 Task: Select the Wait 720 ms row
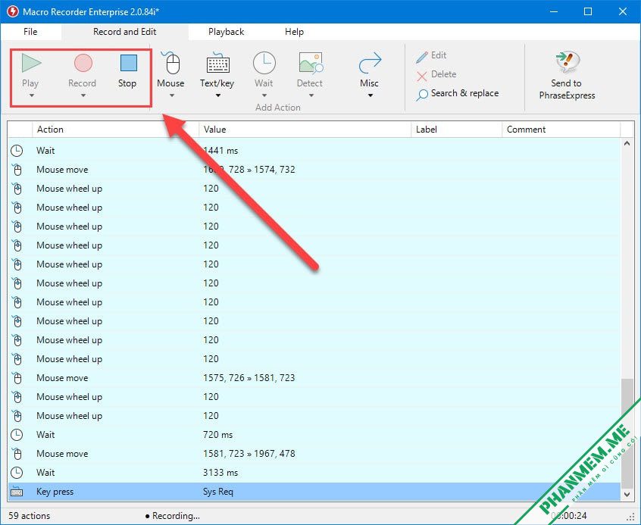314,435
